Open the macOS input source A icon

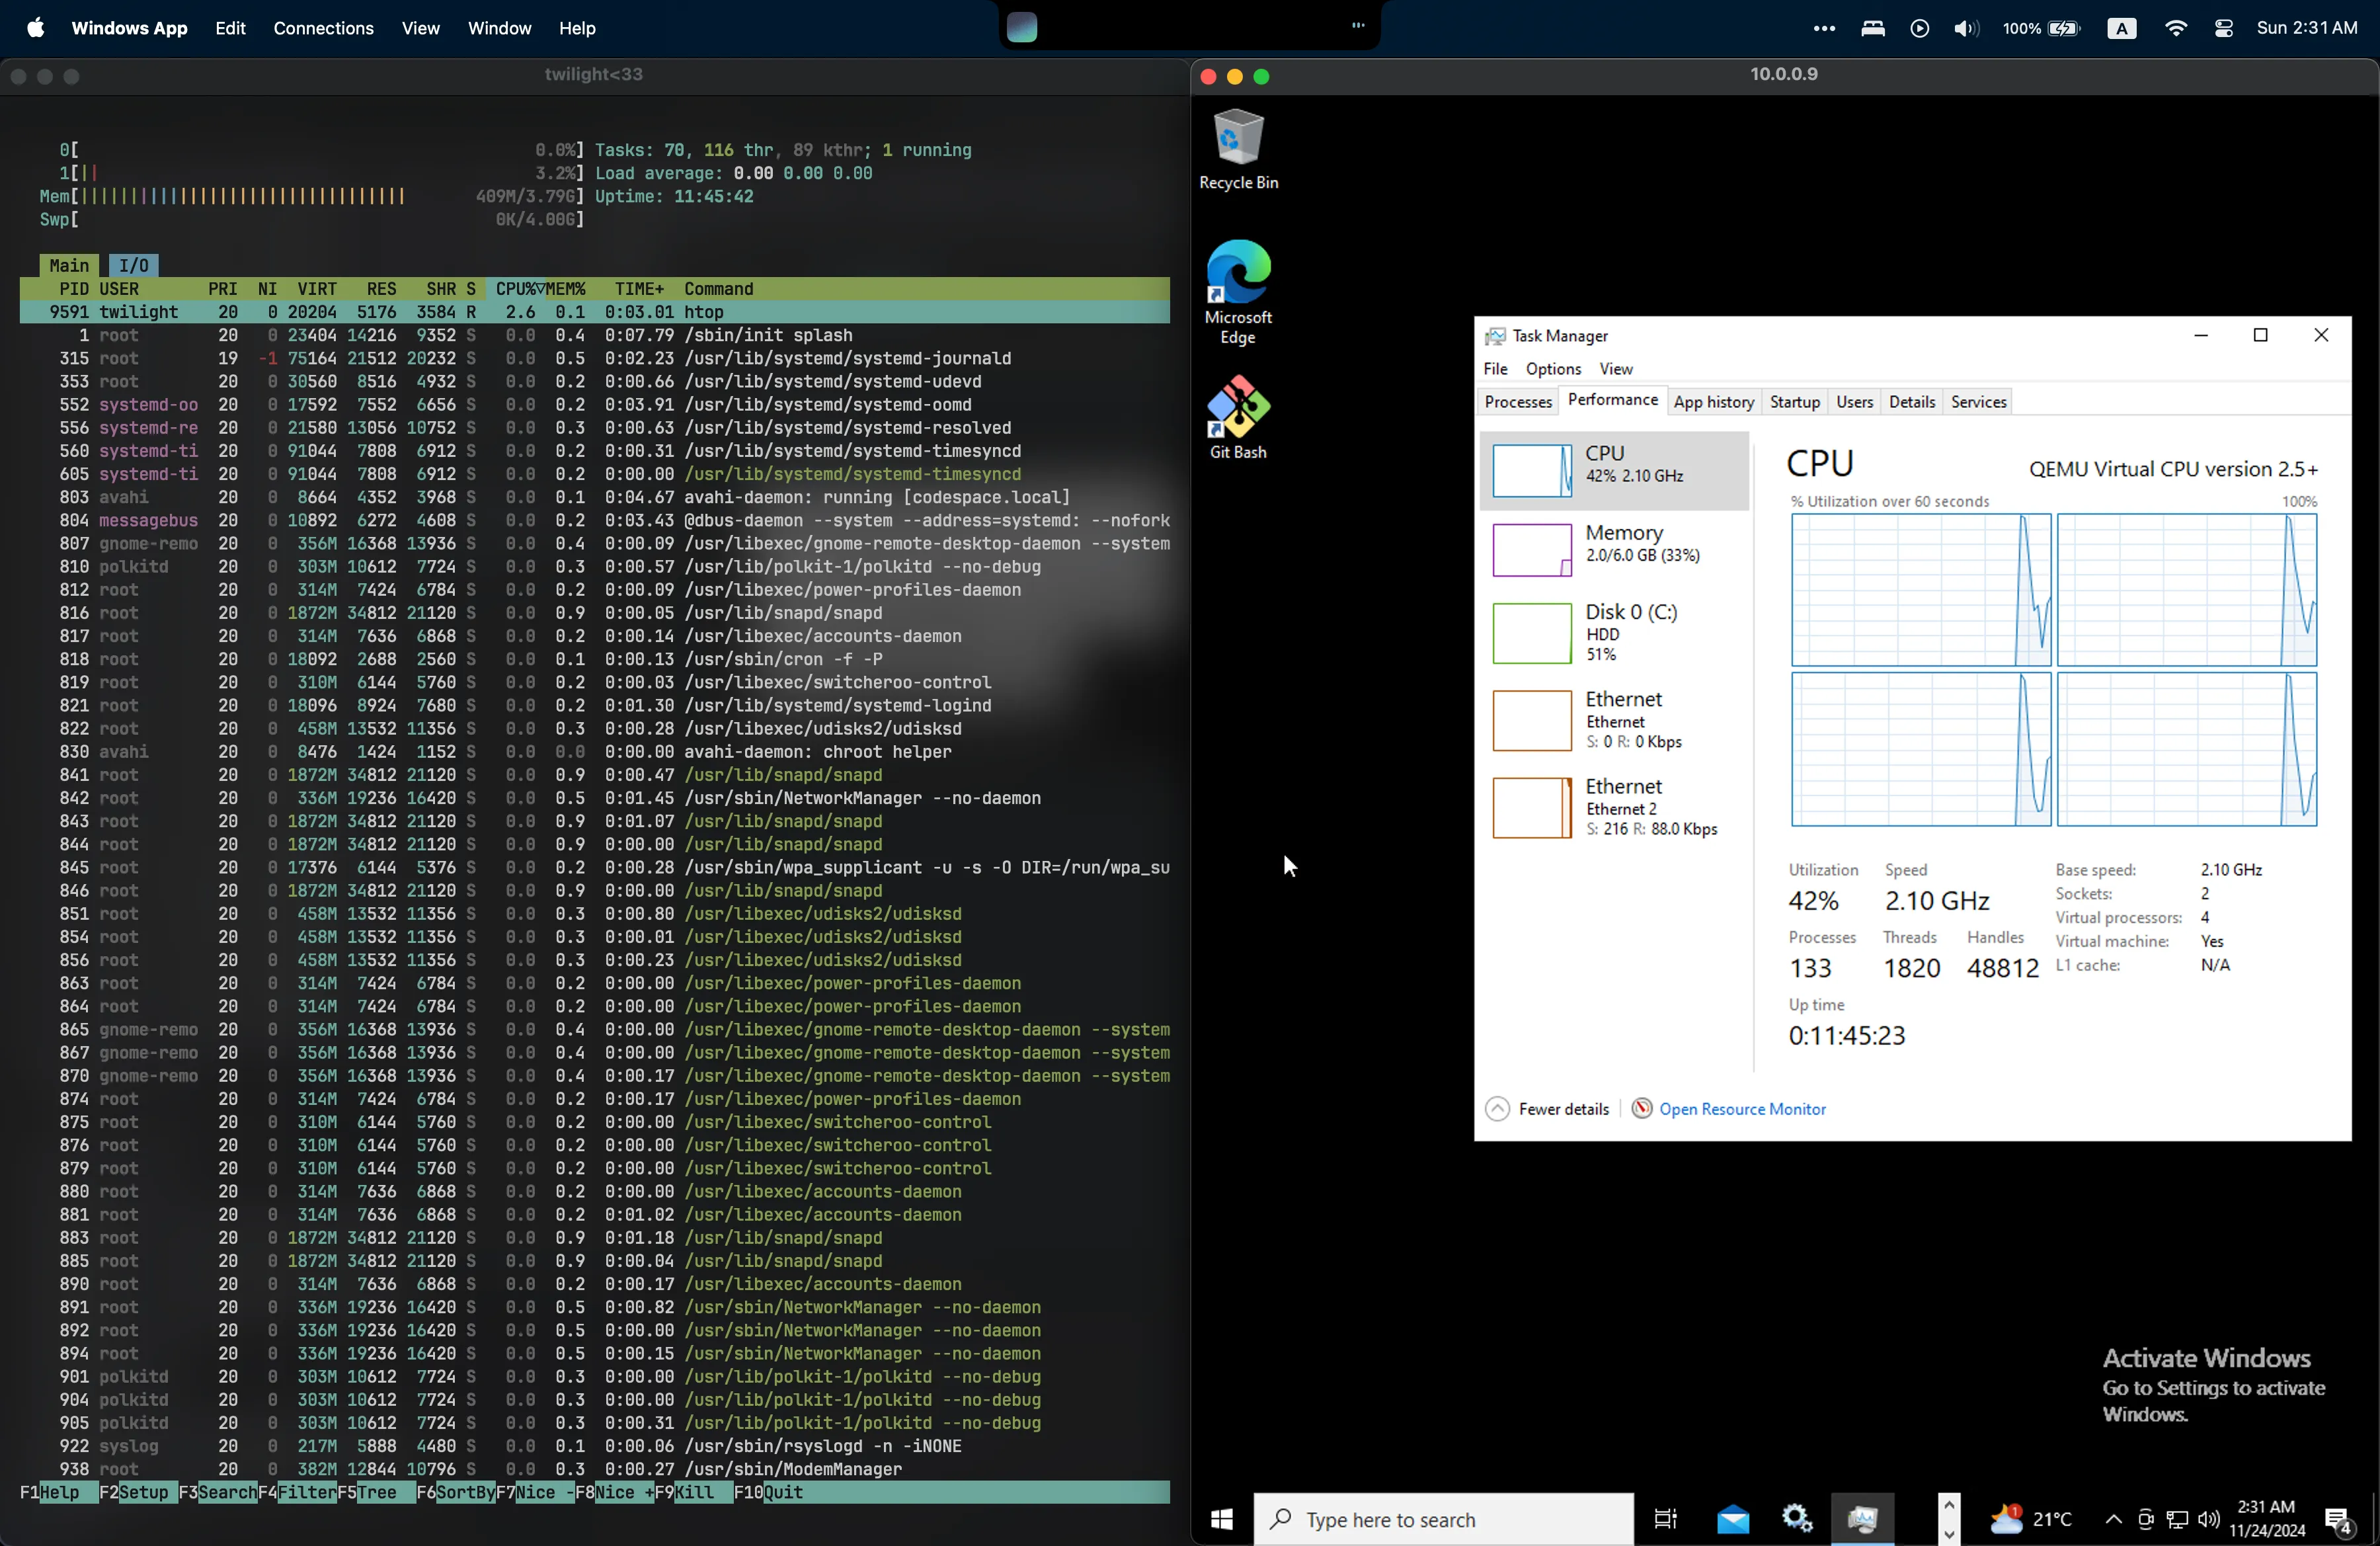[x=2121, y=28]
